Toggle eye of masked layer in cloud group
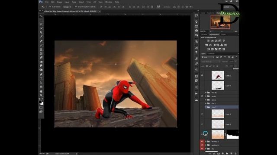277x155 pixels. 202,134
